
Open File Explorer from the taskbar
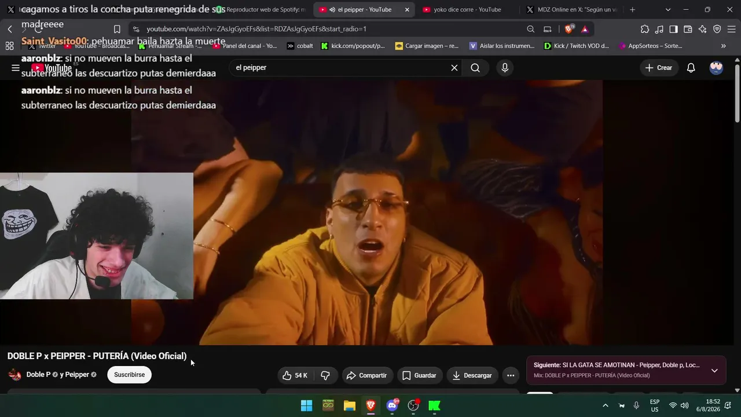click(350, 405)
